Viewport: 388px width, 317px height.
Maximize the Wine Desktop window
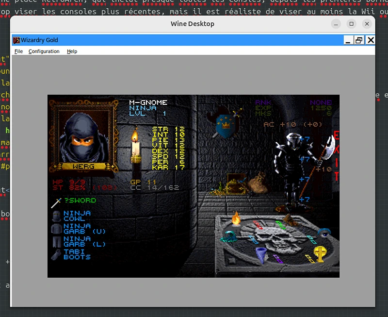pyautogui.click(x=351, y=24)
